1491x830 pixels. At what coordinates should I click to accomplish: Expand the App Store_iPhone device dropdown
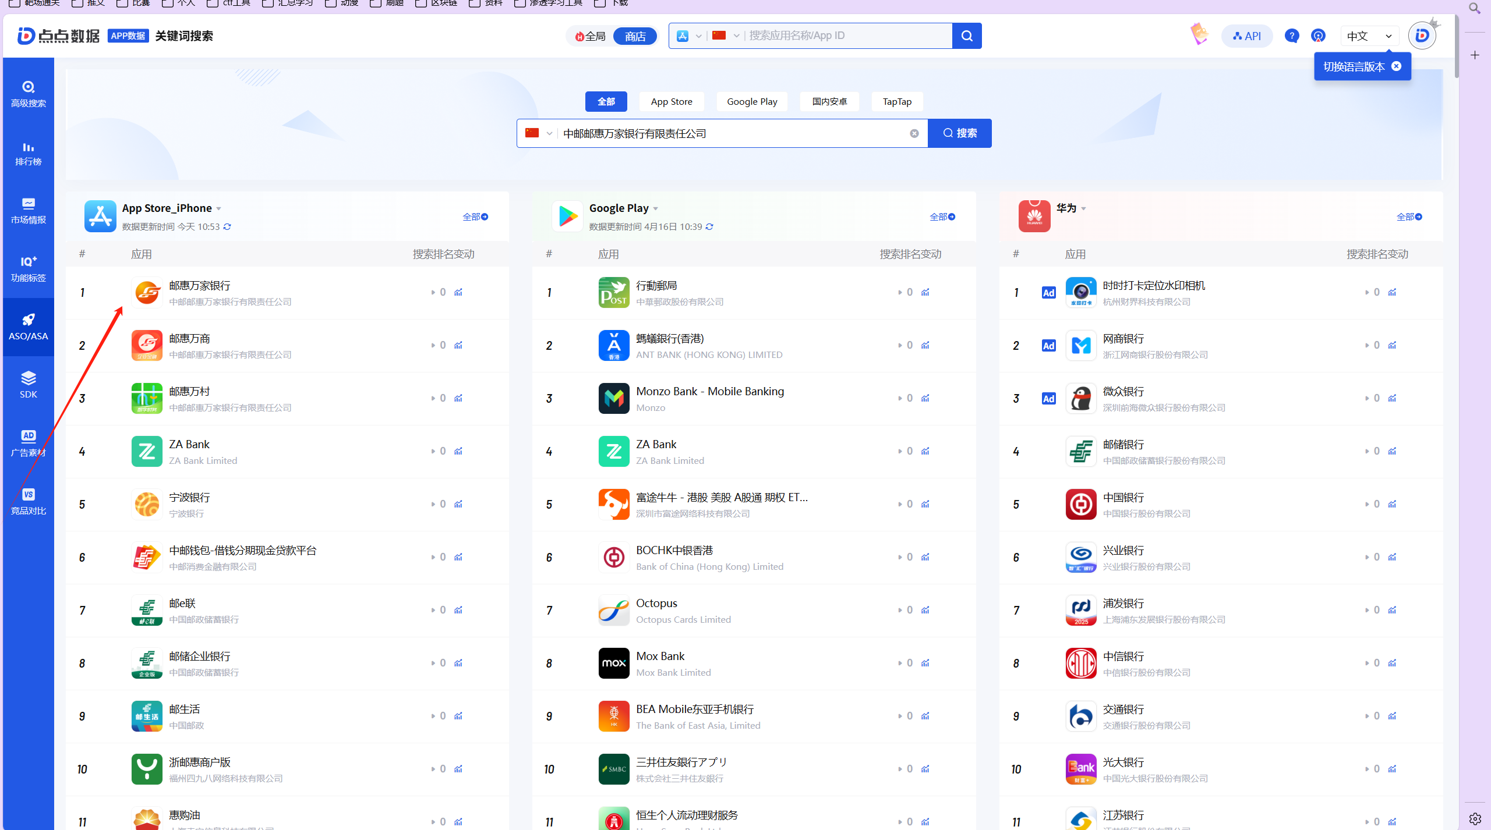(x=219, y=208)
